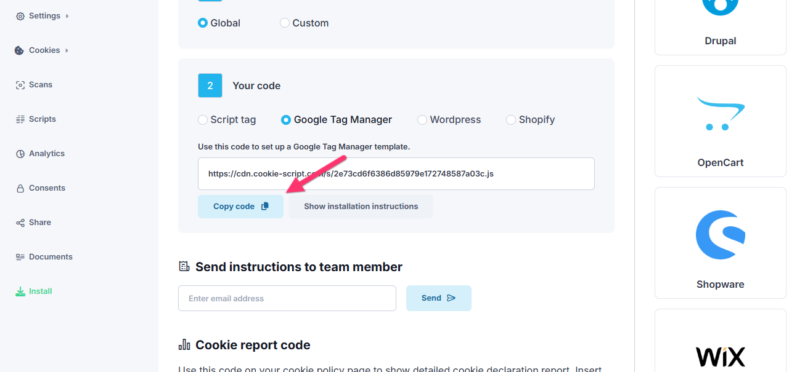Click the OpenCart shopping cart logo

tap(720, 113)
